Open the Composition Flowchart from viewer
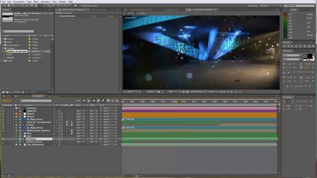Image resolution: width=317 pixels, height=178 pixels. tap(231, 92)
